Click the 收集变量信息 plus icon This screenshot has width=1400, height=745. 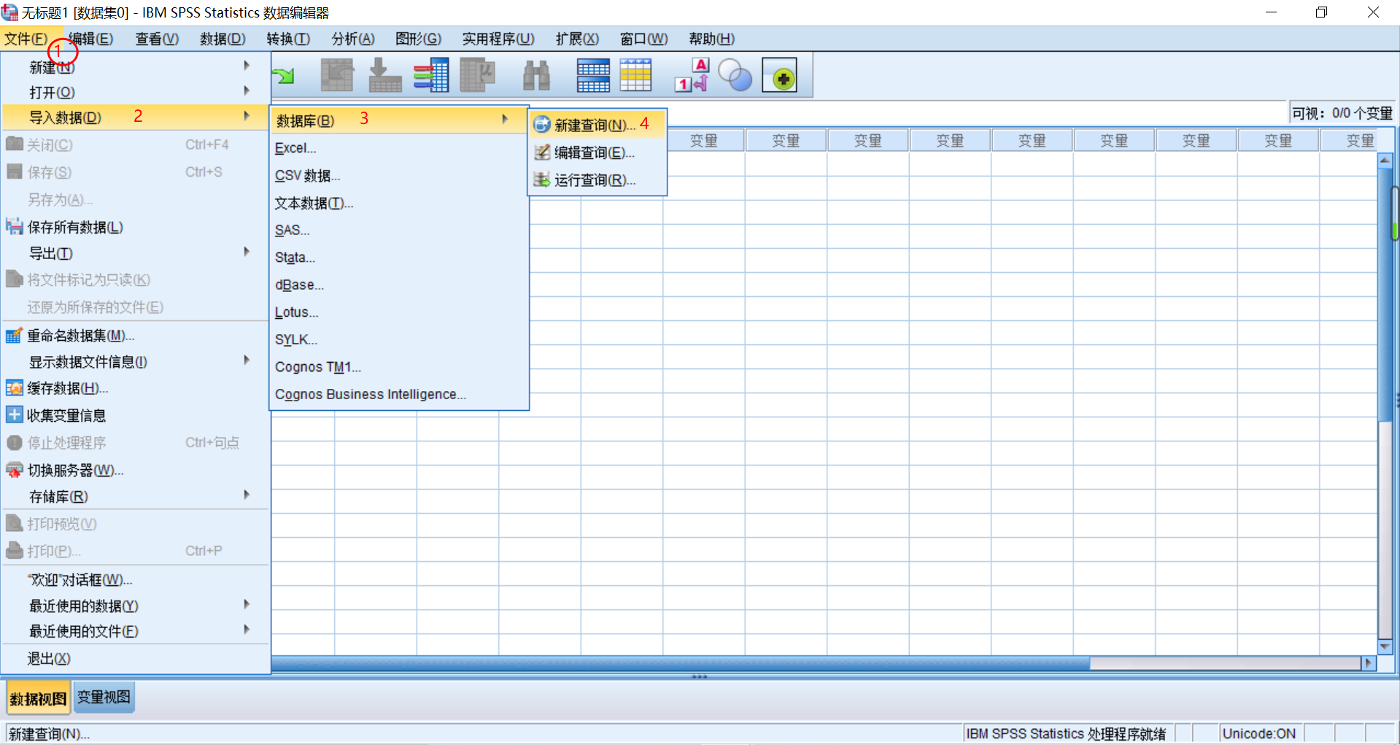point(14,414)
